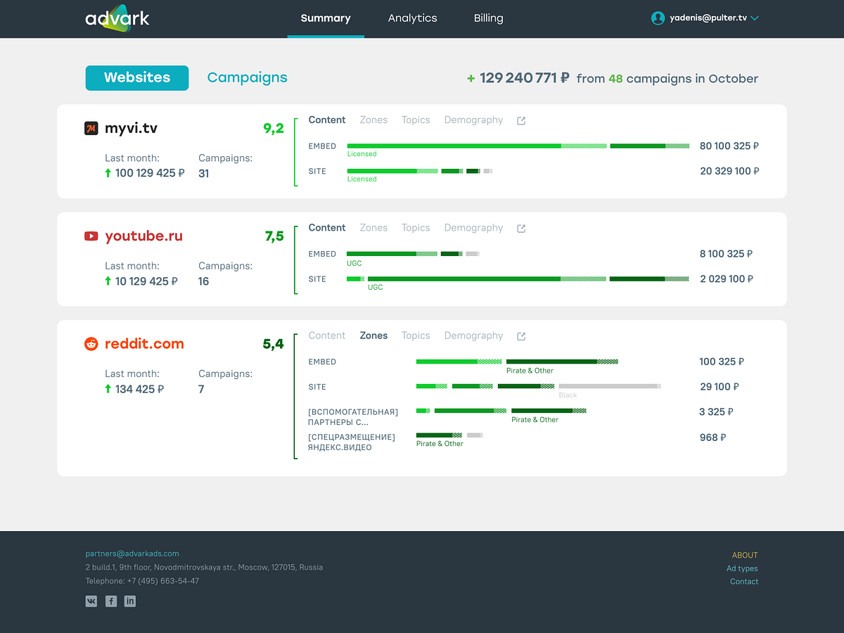This screenshot has height=633, width=844.
Task: Click the advark logo
Action: click(x=117, y=18)
